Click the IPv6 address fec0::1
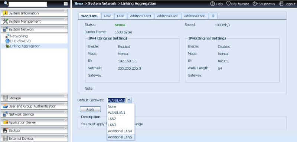Image resolution: width=297 pixels, height=142 pixels. click(223, 61)
